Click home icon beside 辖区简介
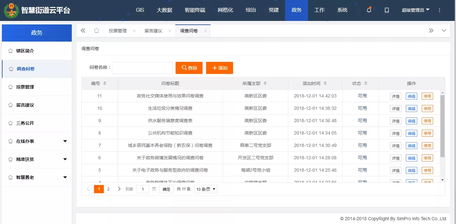This screenshot has width=456, height=224. point(11,51)
